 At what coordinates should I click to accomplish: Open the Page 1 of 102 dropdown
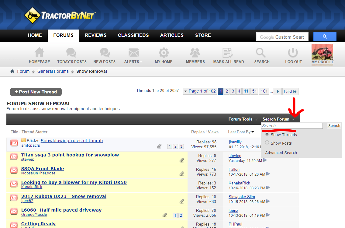coord(199,91)
